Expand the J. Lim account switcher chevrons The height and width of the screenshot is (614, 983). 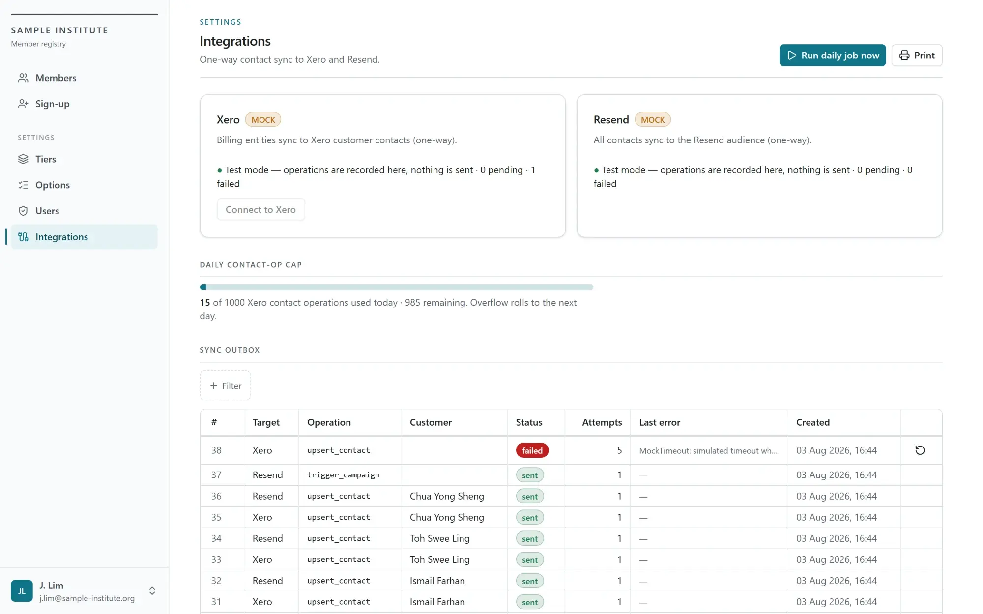point(152,591)
